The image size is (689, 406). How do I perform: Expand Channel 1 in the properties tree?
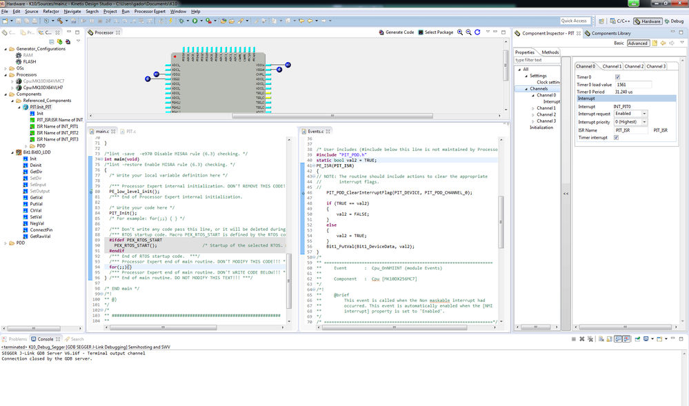533,108
